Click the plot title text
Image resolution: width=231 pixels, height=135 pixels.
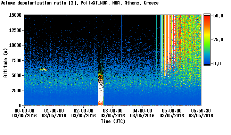pyautogui.click(x=80, y=3)
